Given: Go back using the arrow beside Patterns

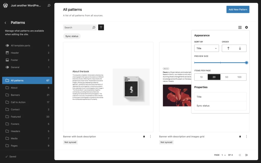Looking at the screenshot, I should coord(5,23).
